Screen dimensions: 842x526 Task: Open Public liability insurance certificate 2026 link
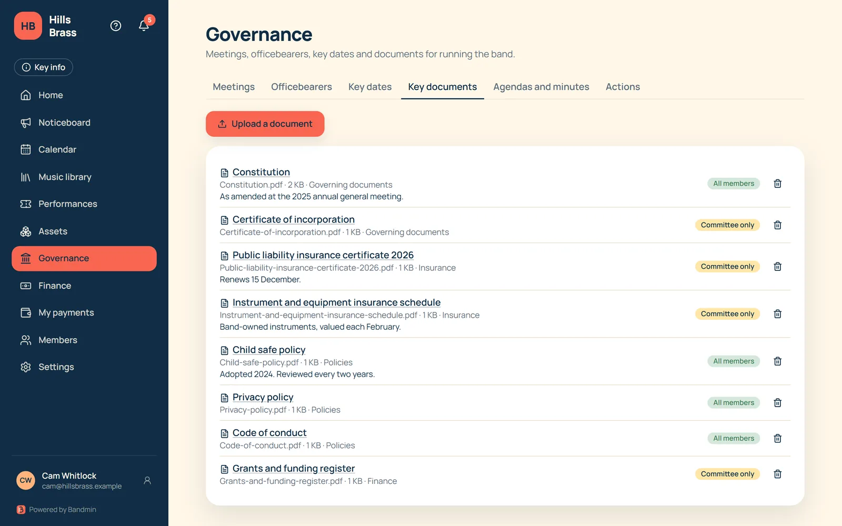323,255
